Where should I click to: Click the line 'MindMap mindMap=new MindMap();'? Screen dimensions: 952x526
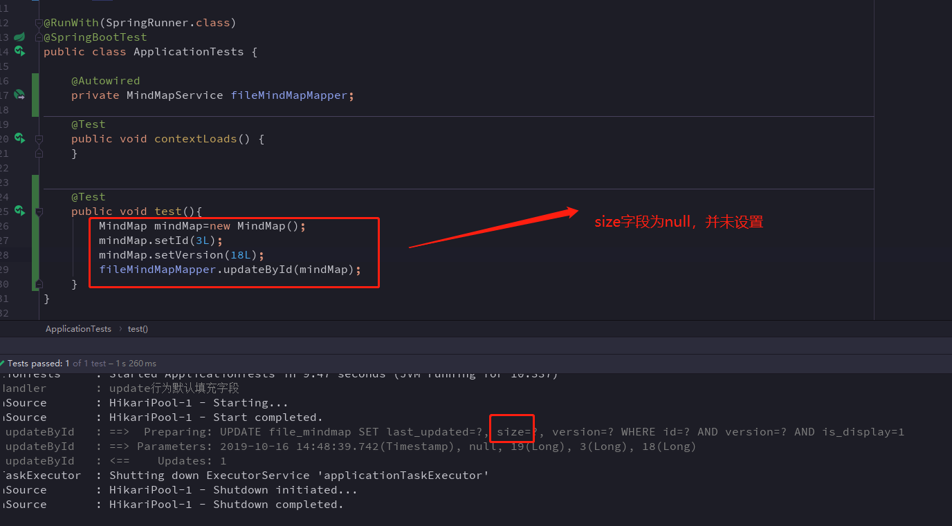(202, 226)
